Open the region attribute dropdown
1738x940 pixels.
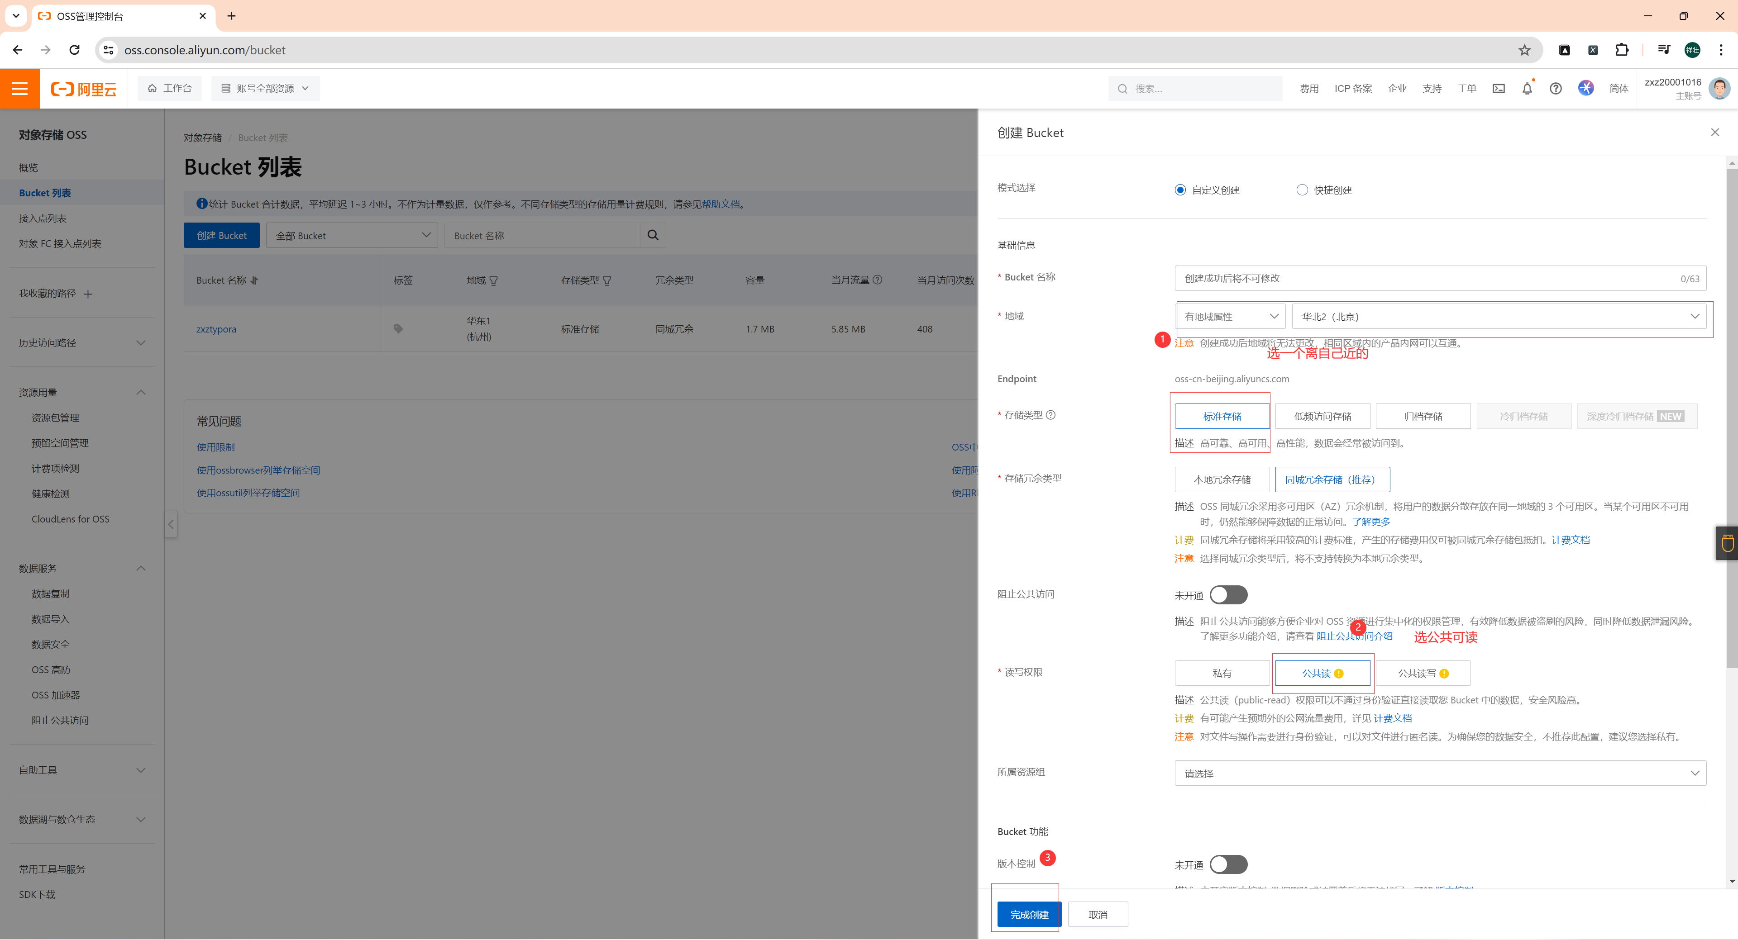pos(1231,317)
